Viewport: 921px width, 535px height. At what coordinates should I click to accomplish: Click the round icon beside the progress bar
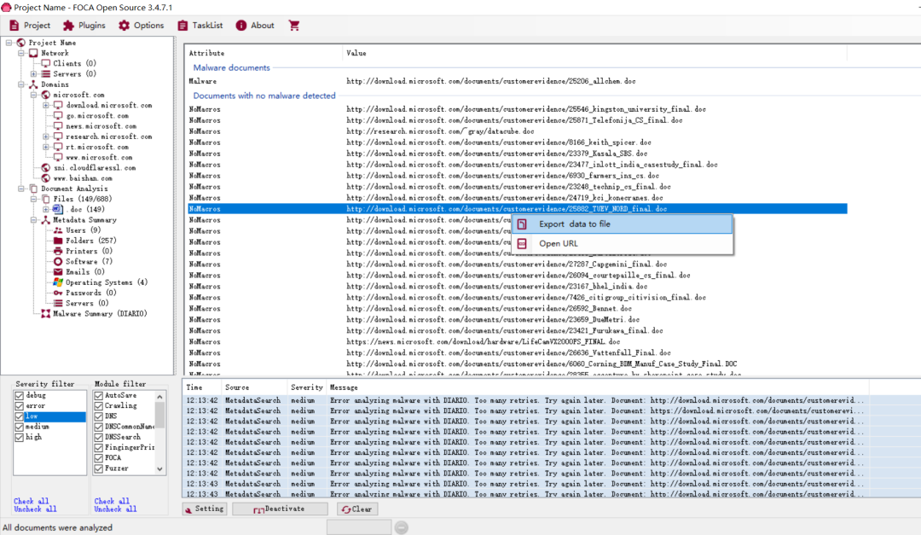pyautogui.click(x=401, y=527)
